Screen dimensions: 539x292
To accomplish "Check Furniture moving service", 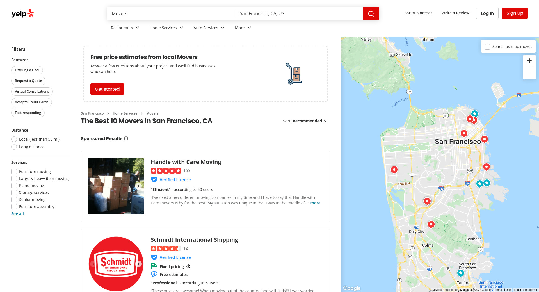I will pyautogui.click(x=14, y=172).
